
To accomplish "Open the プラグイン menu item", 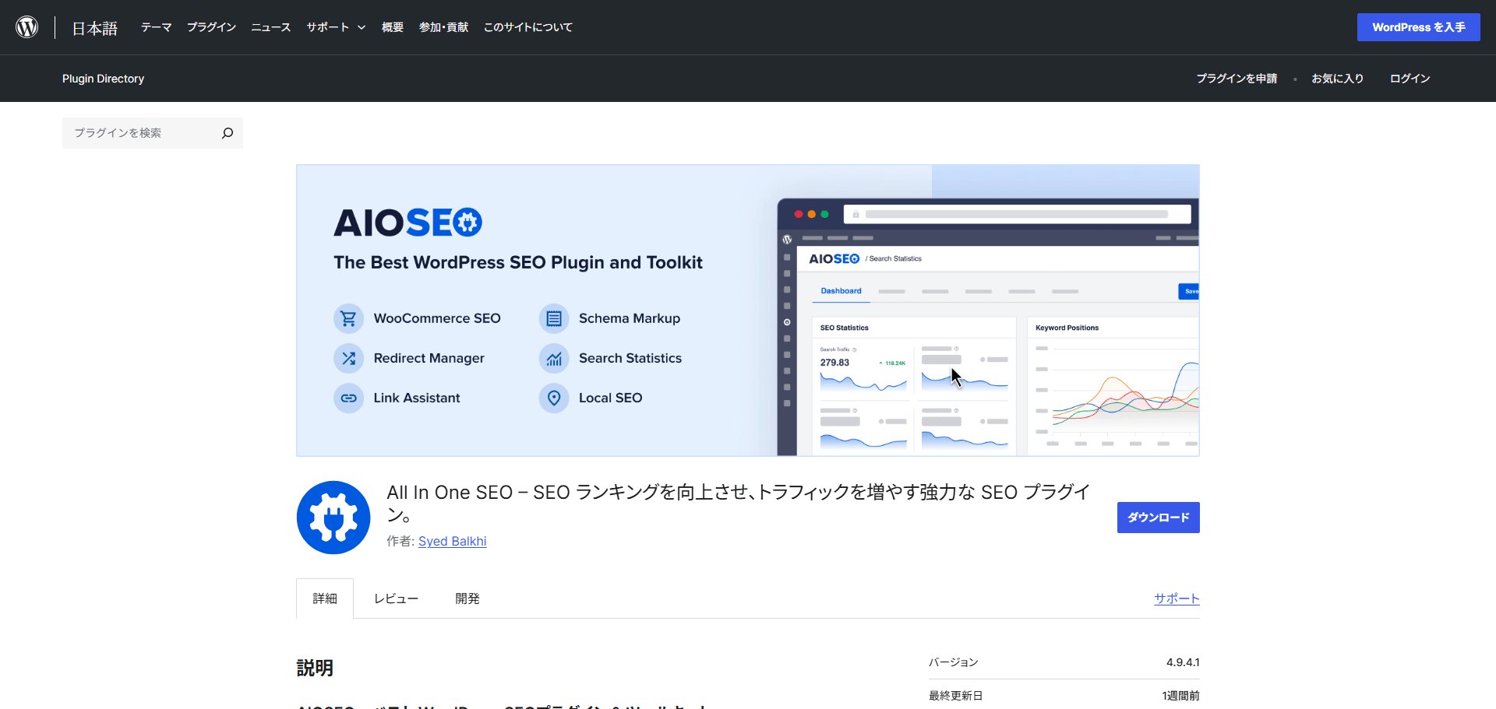I will [x=211, y=27].
